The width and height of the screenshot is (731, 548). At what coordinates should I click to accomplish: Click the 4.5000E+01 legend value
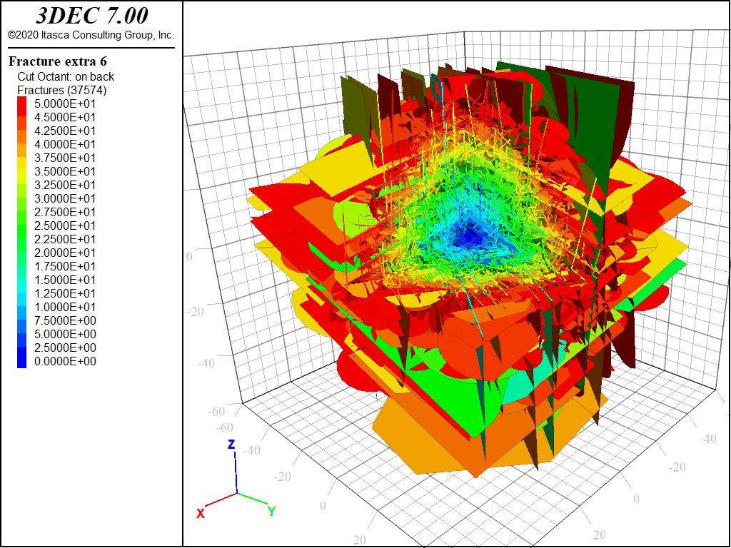65,117
